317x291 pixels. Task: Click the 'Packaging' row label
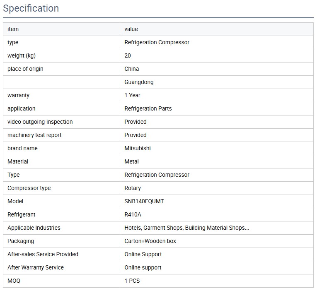(x=21, y=241)
